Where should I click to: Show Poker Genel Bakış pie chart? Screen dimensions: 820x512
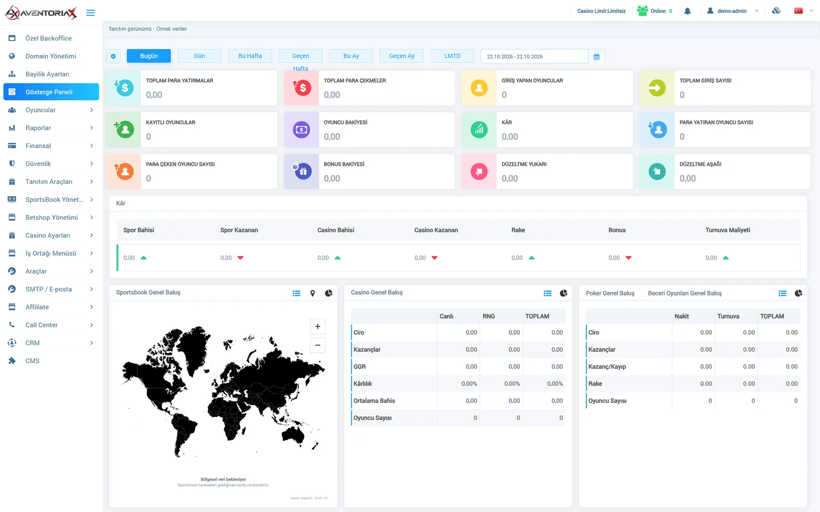(798, 293)
